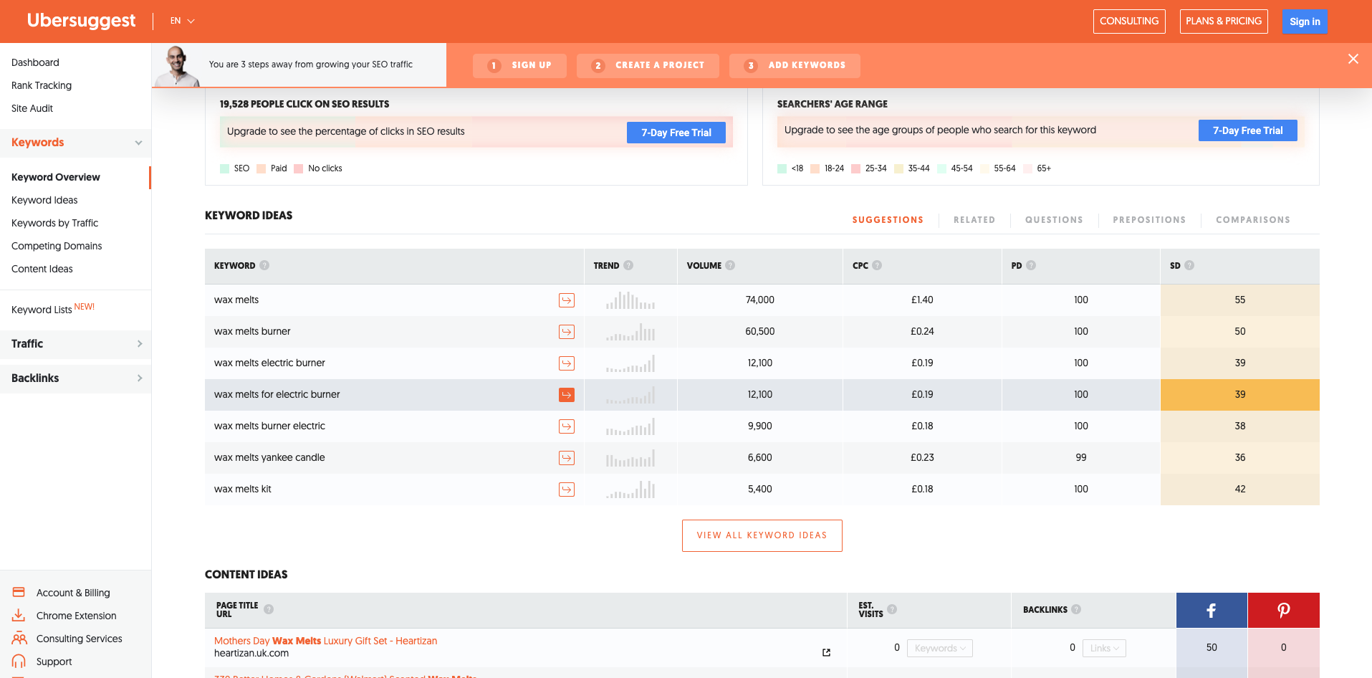The width and height of the screenshot is (1372, 678).
Task: Switch to the Prepositions tab
Action: [x=1149, y=220]
